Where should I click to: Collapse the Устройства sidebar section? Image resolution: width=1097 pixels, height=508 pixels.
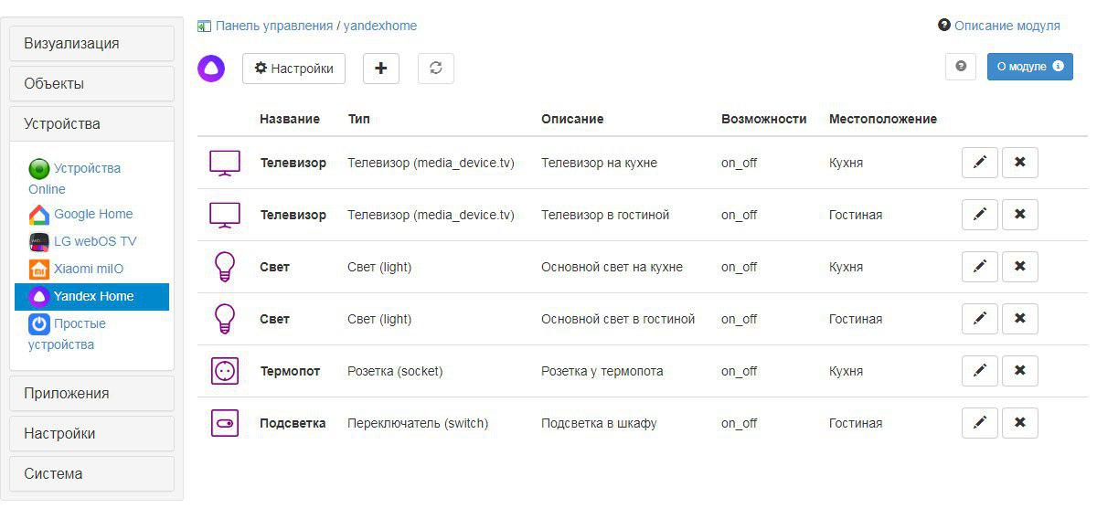point(91,124)
